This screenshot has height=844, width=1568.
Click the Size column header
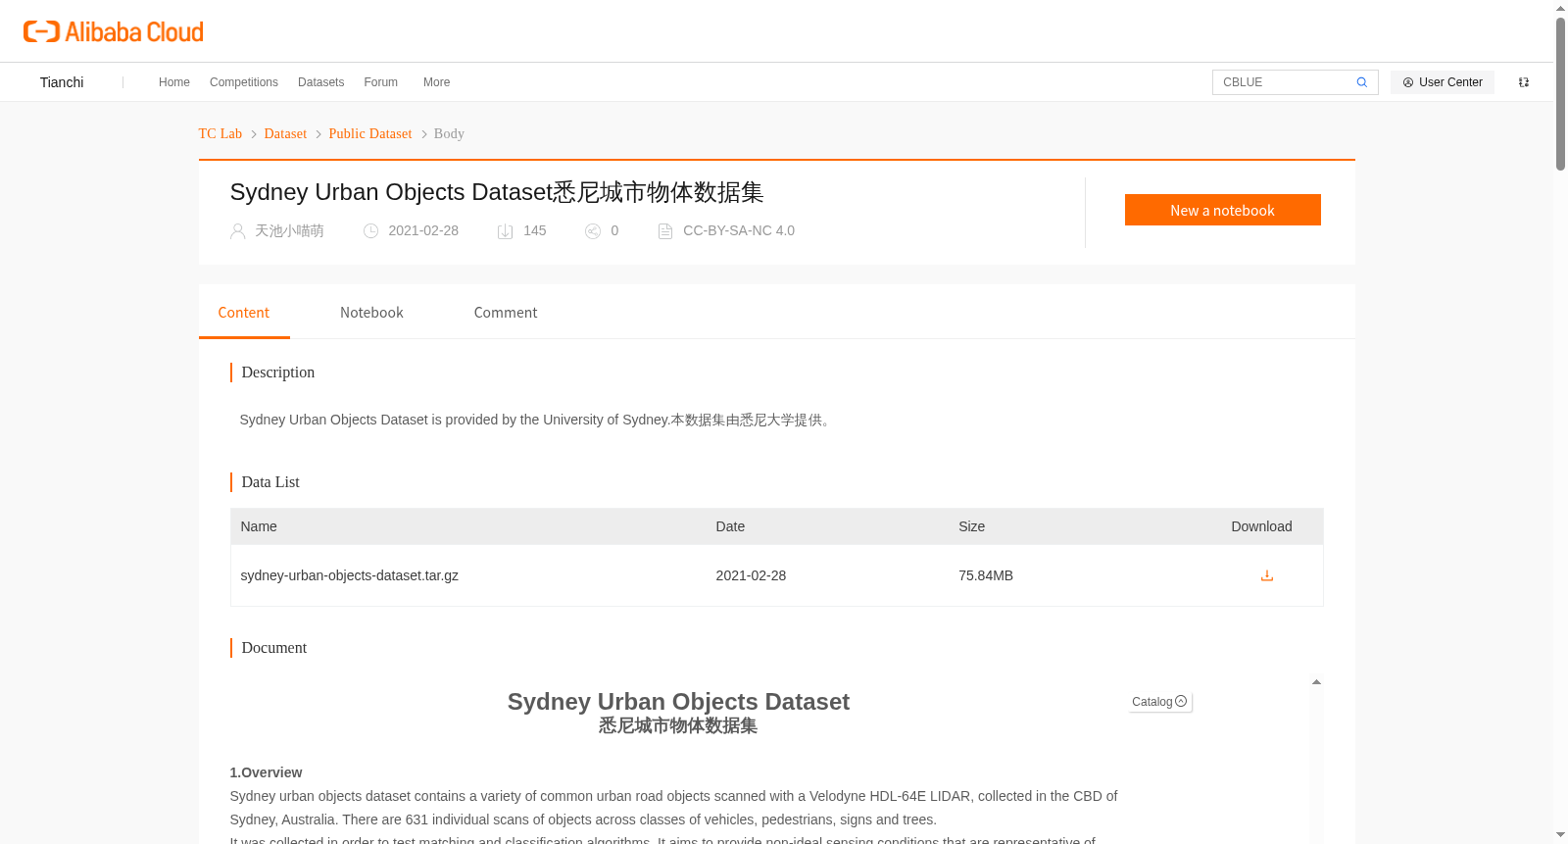coord(971,526)
